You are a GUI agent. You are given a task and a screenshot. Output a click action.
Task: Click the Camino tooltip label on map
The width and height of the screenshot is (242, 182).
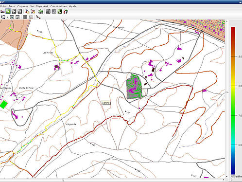point(106,103)
